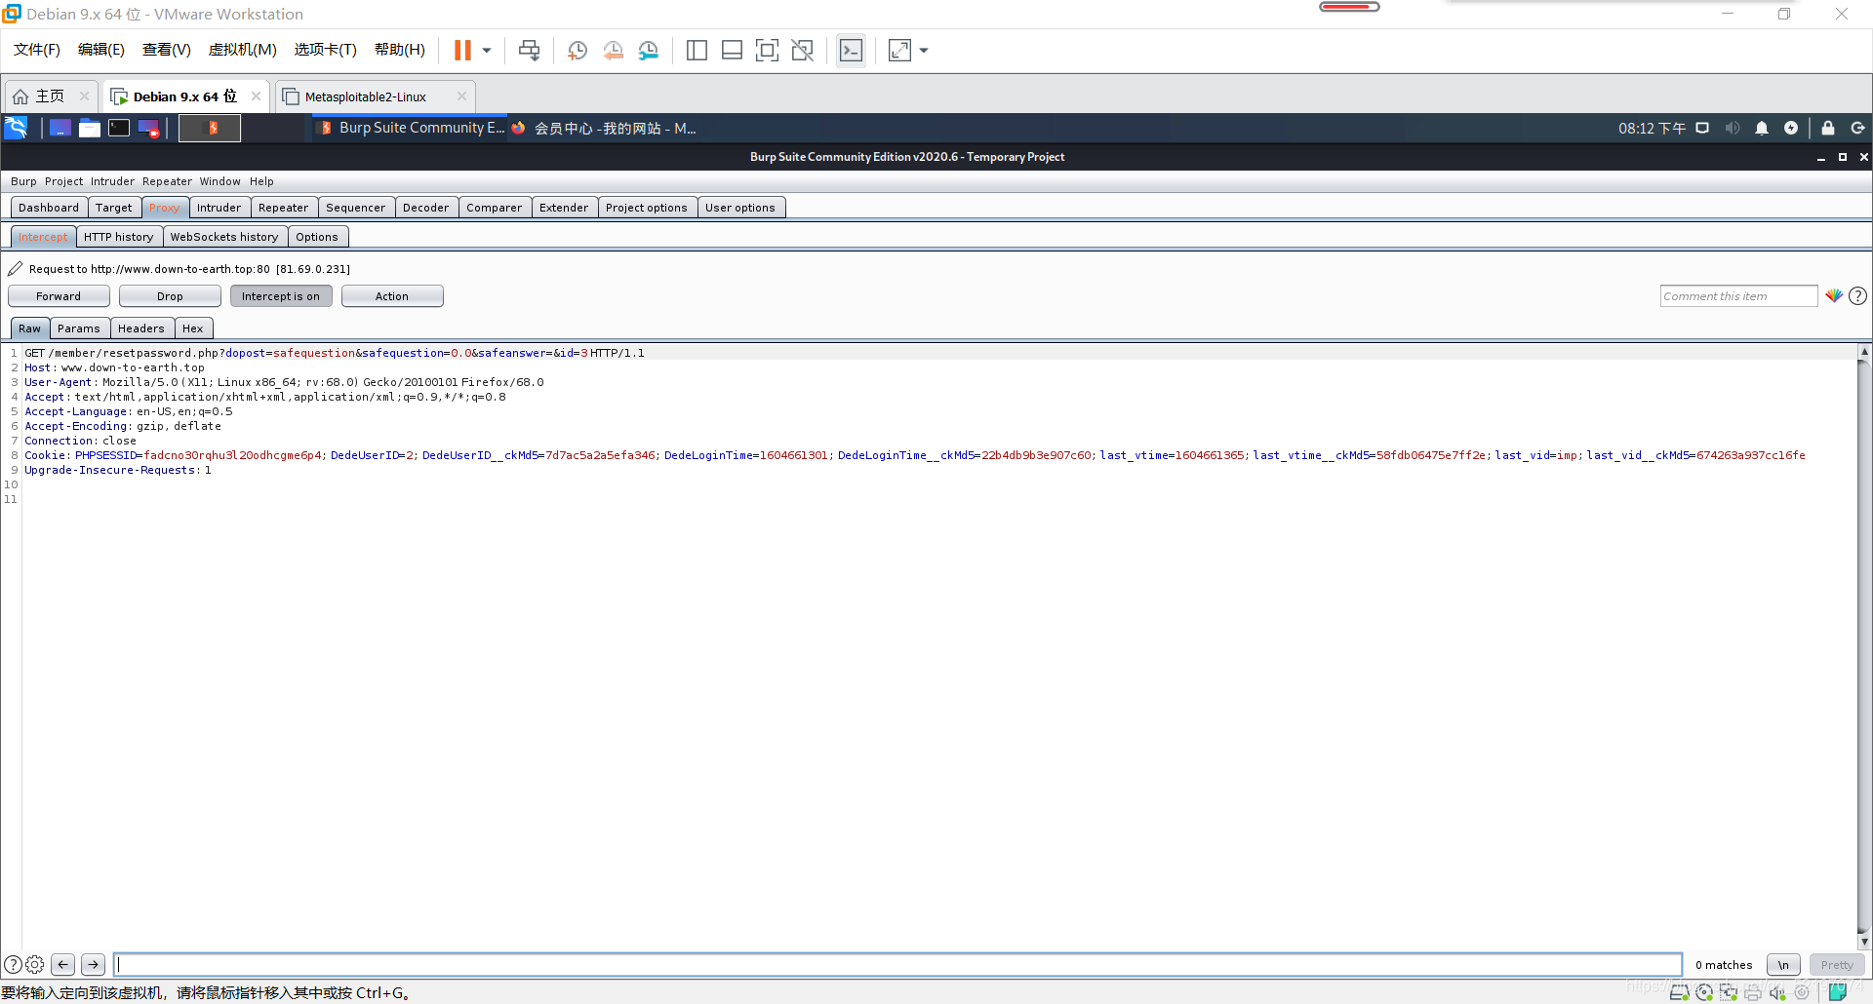Click the Unity mode icon in VMware toolbar
Screen dimensions: 1873x1004
point(802,51)
